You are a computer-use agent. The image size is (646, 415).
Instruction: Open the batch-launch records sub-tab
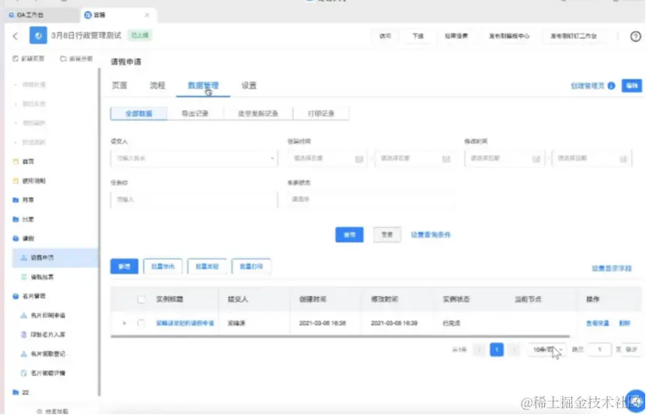pyautogui.click(x=258, y=113)
